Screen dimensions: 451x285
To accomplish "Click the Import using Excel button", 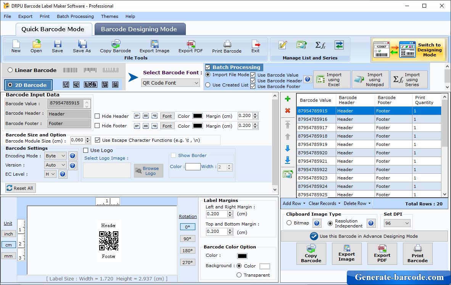I will [332, 80].
